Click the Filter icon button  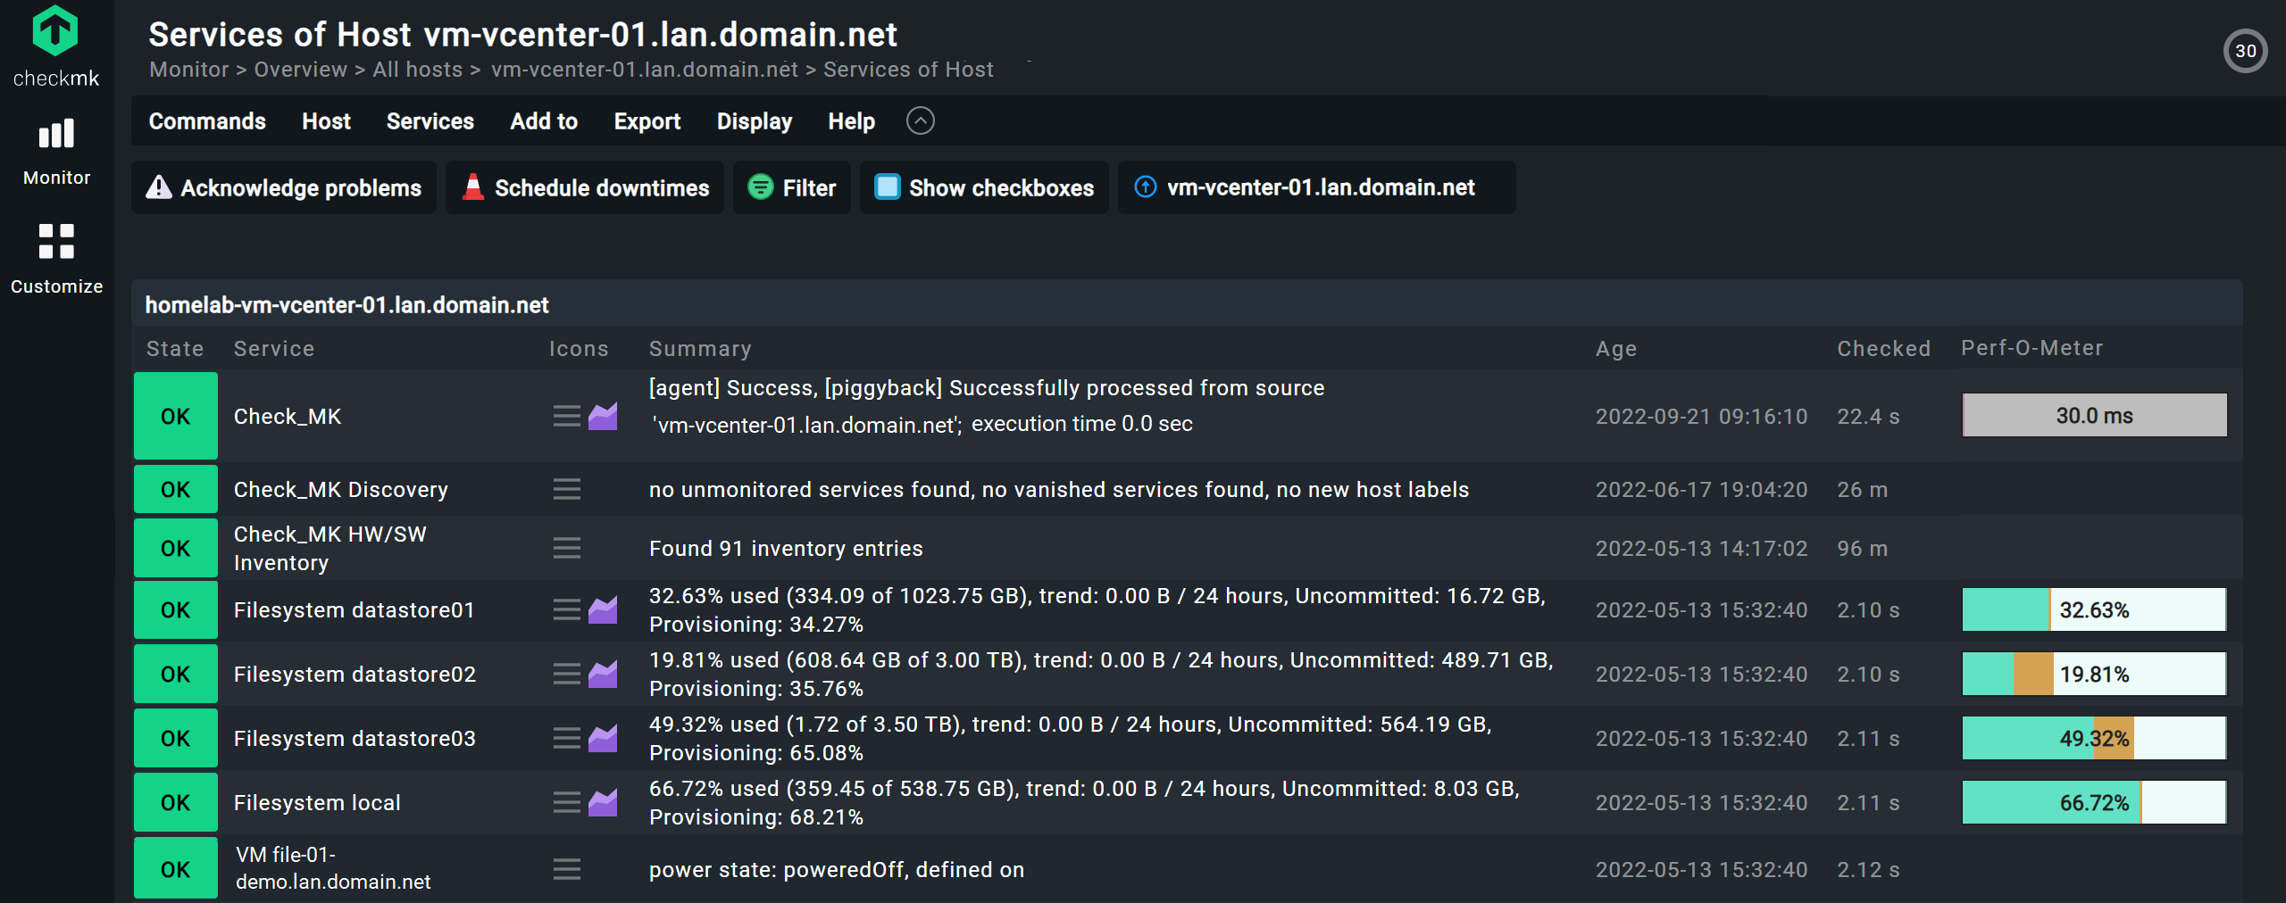click(791, 187)
